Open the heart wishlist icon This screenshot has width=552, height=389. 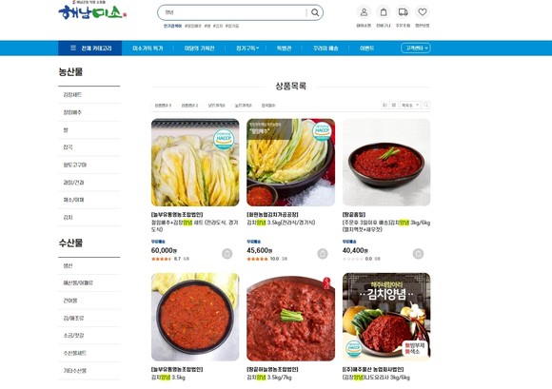click(423, 12)
